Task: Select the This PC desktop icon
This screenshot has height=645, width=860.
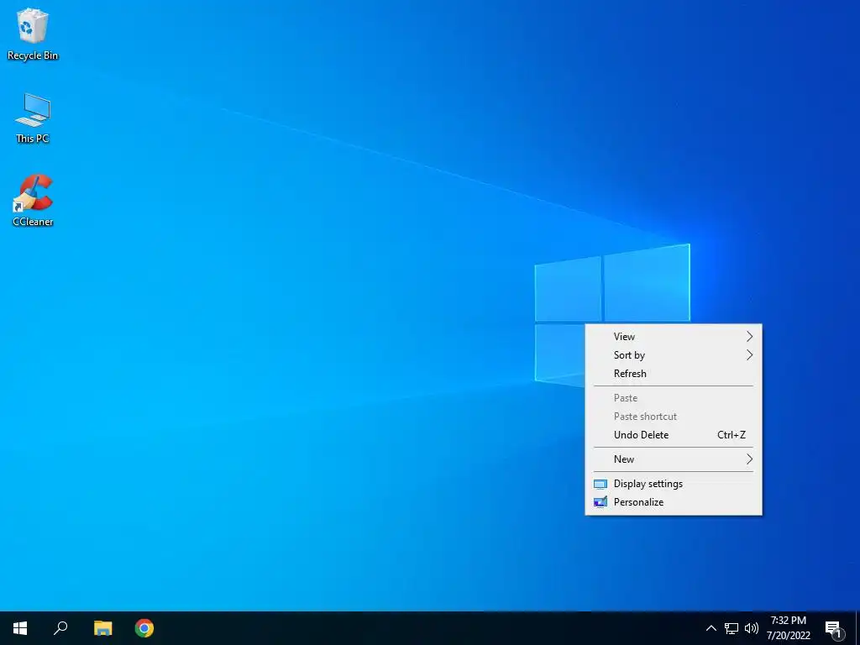Action: point(33,118)
